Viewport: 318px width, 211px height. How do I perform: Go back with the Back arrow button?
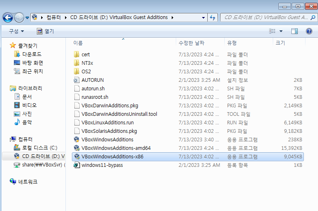[8, 18]
